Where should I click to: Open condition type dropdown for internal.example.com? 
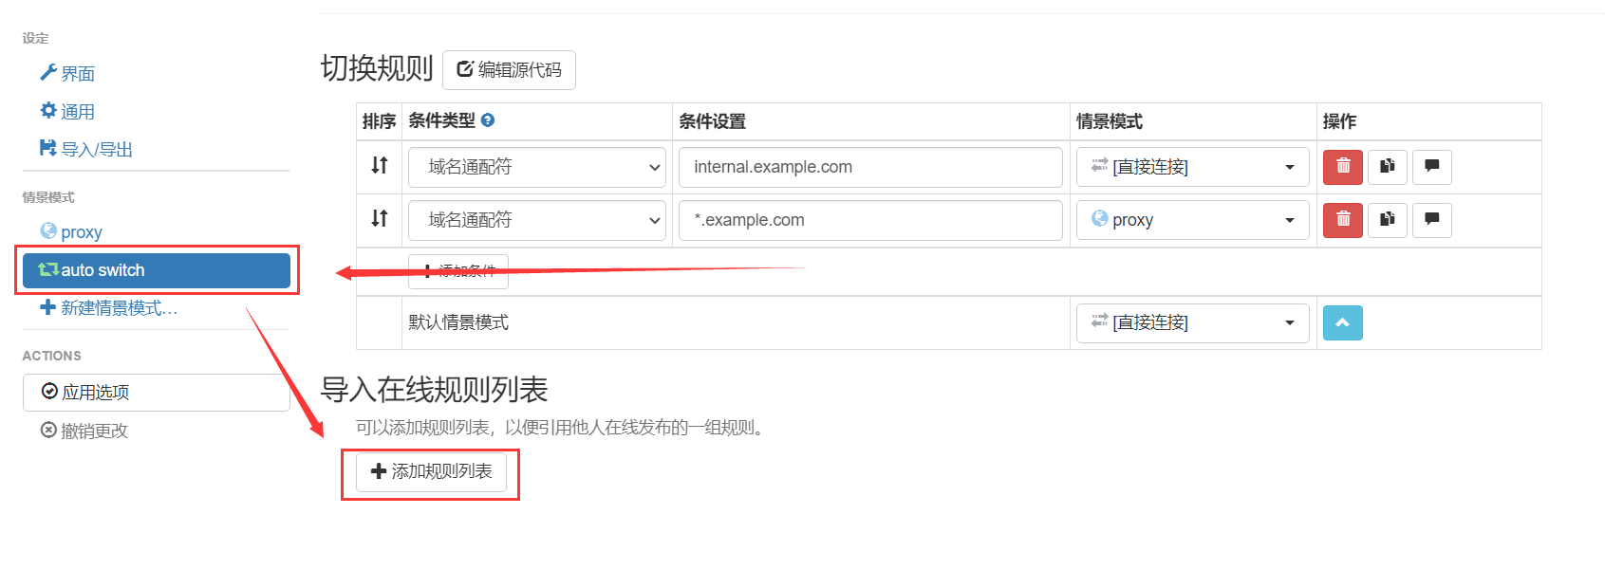tap(536, 167)
